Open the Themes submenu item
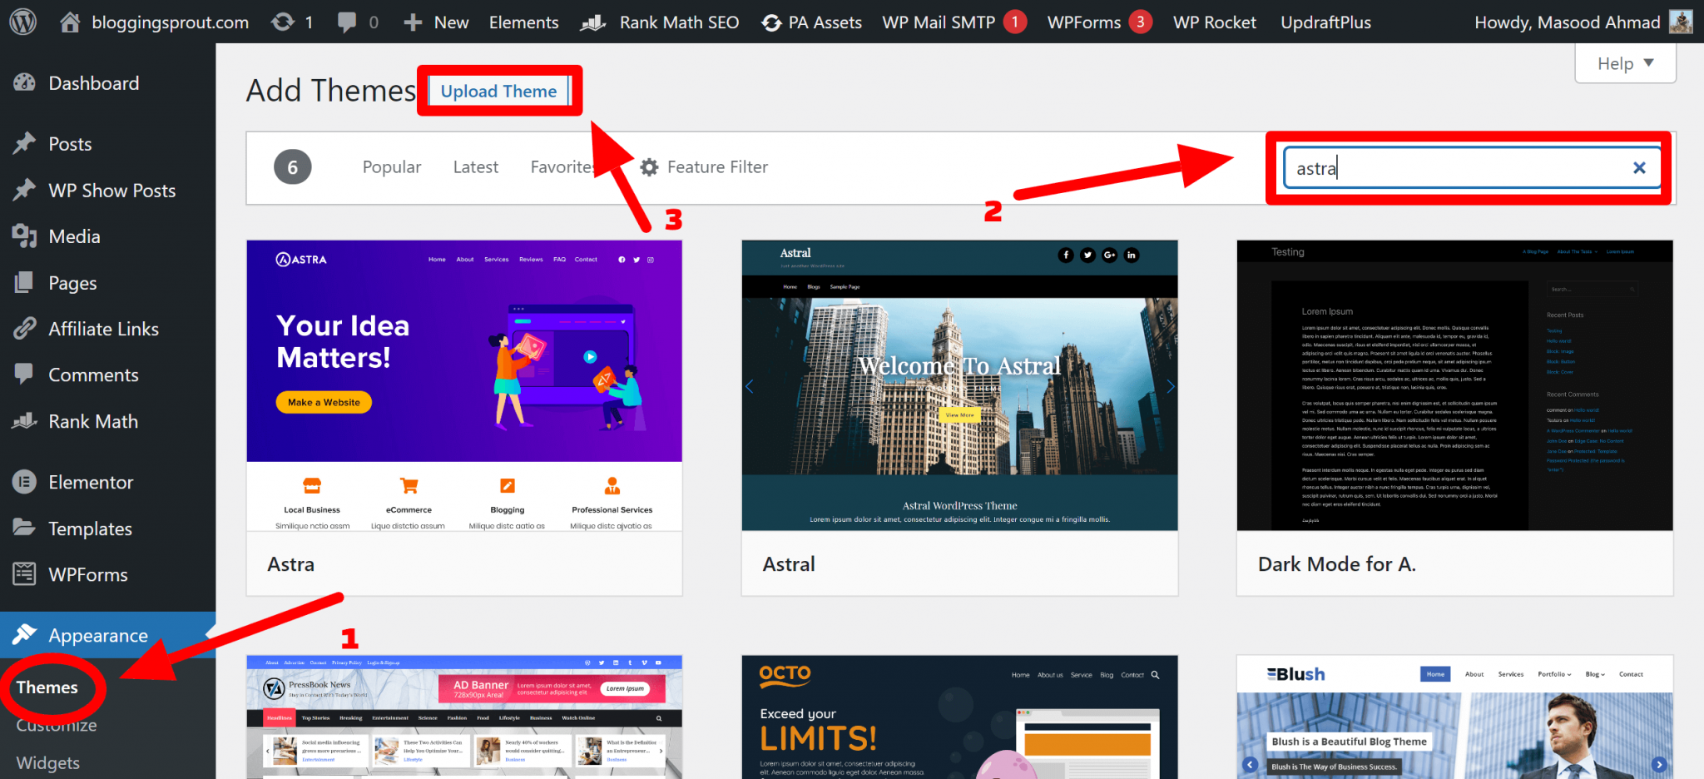Image resolution: width=1704 pixels, height=779 pixels. pos(47,687)
